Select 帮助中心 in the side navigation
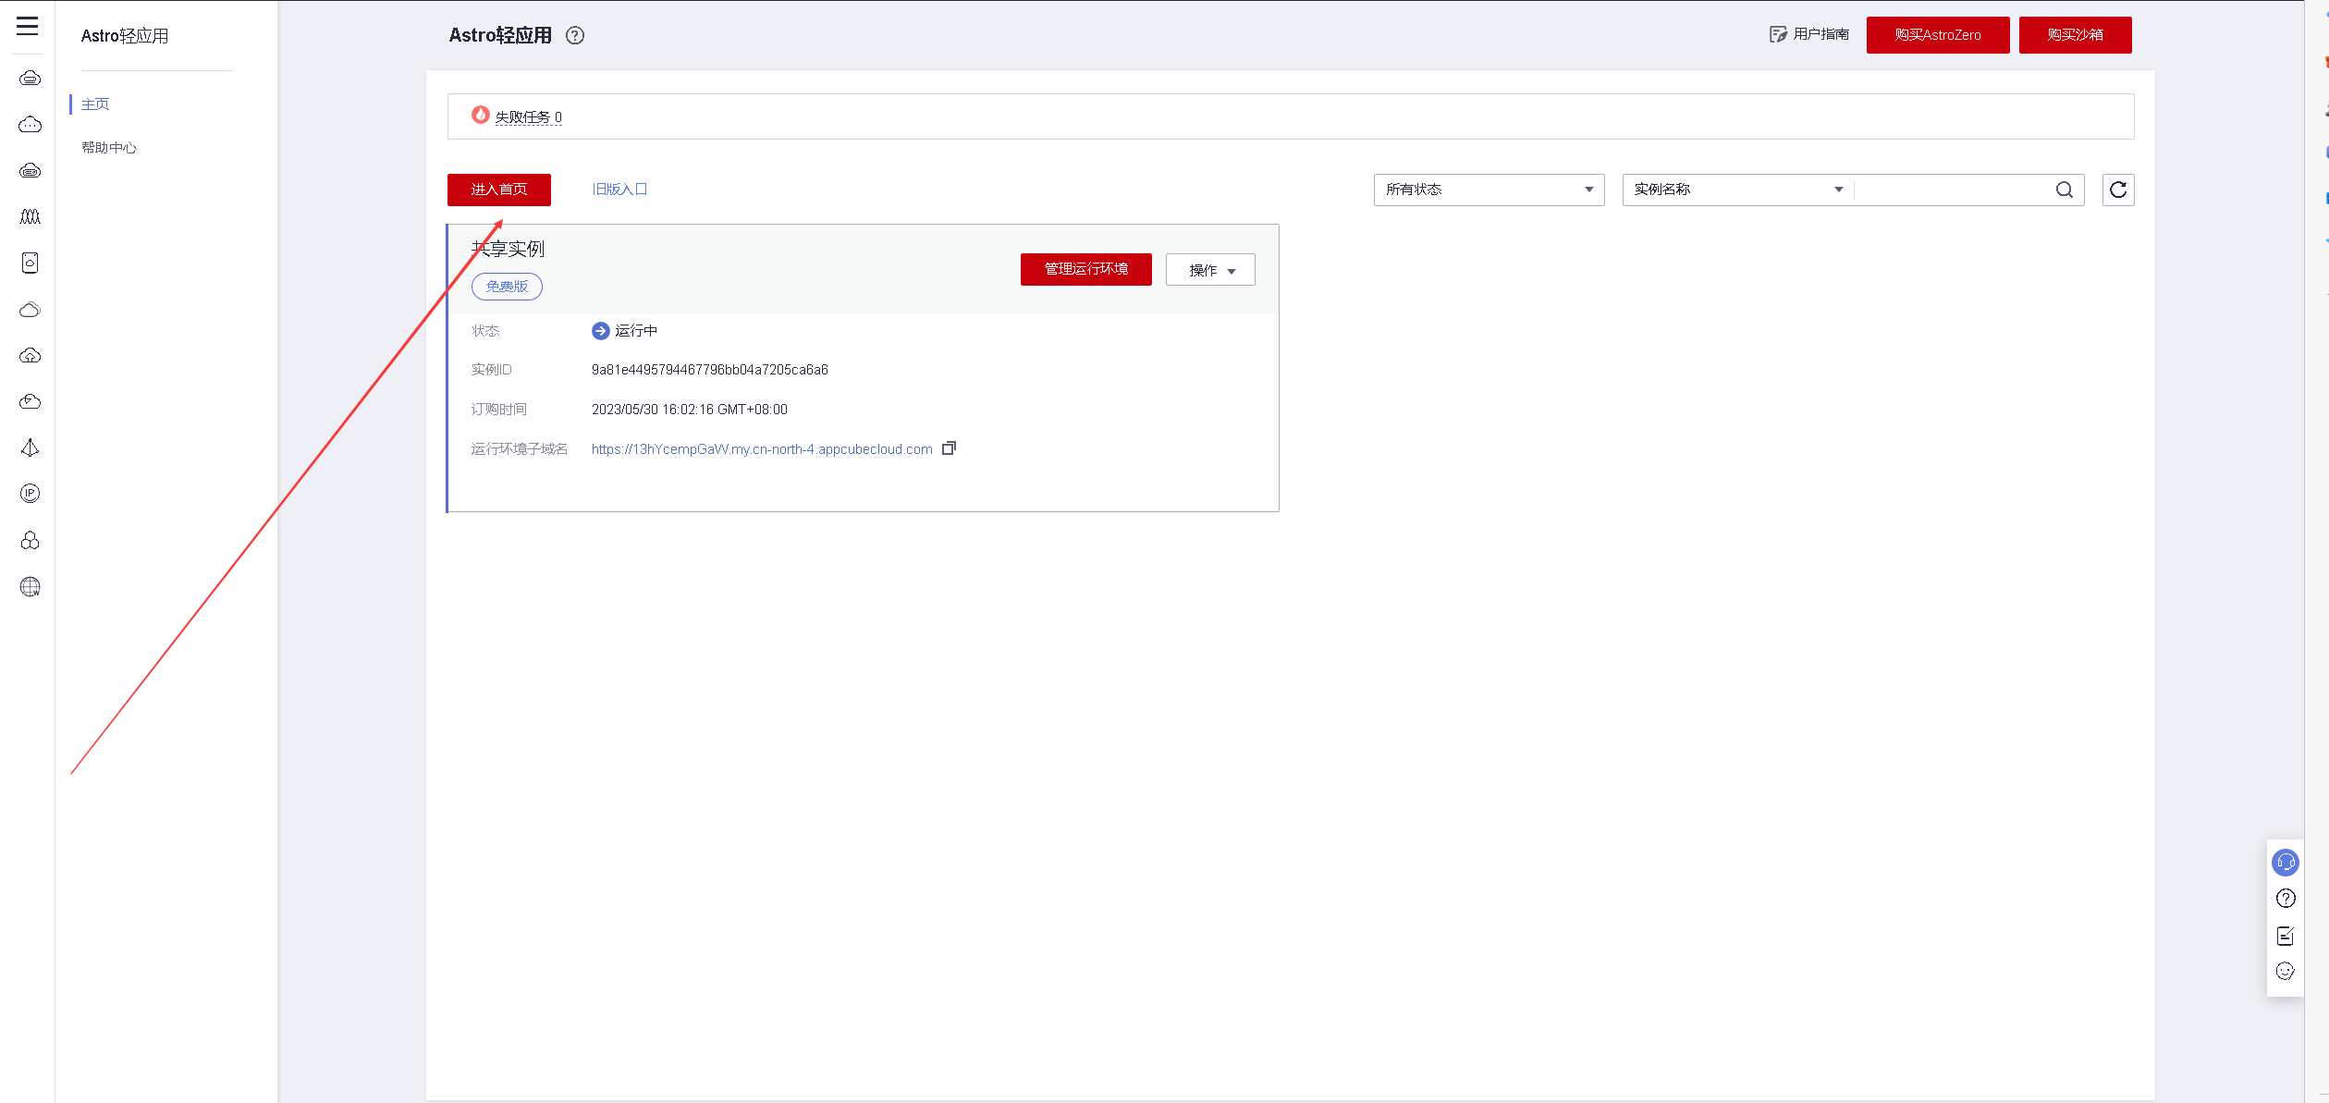Image resolution: width=2329 pixels, height=1103 pixels. pos(108,147)
